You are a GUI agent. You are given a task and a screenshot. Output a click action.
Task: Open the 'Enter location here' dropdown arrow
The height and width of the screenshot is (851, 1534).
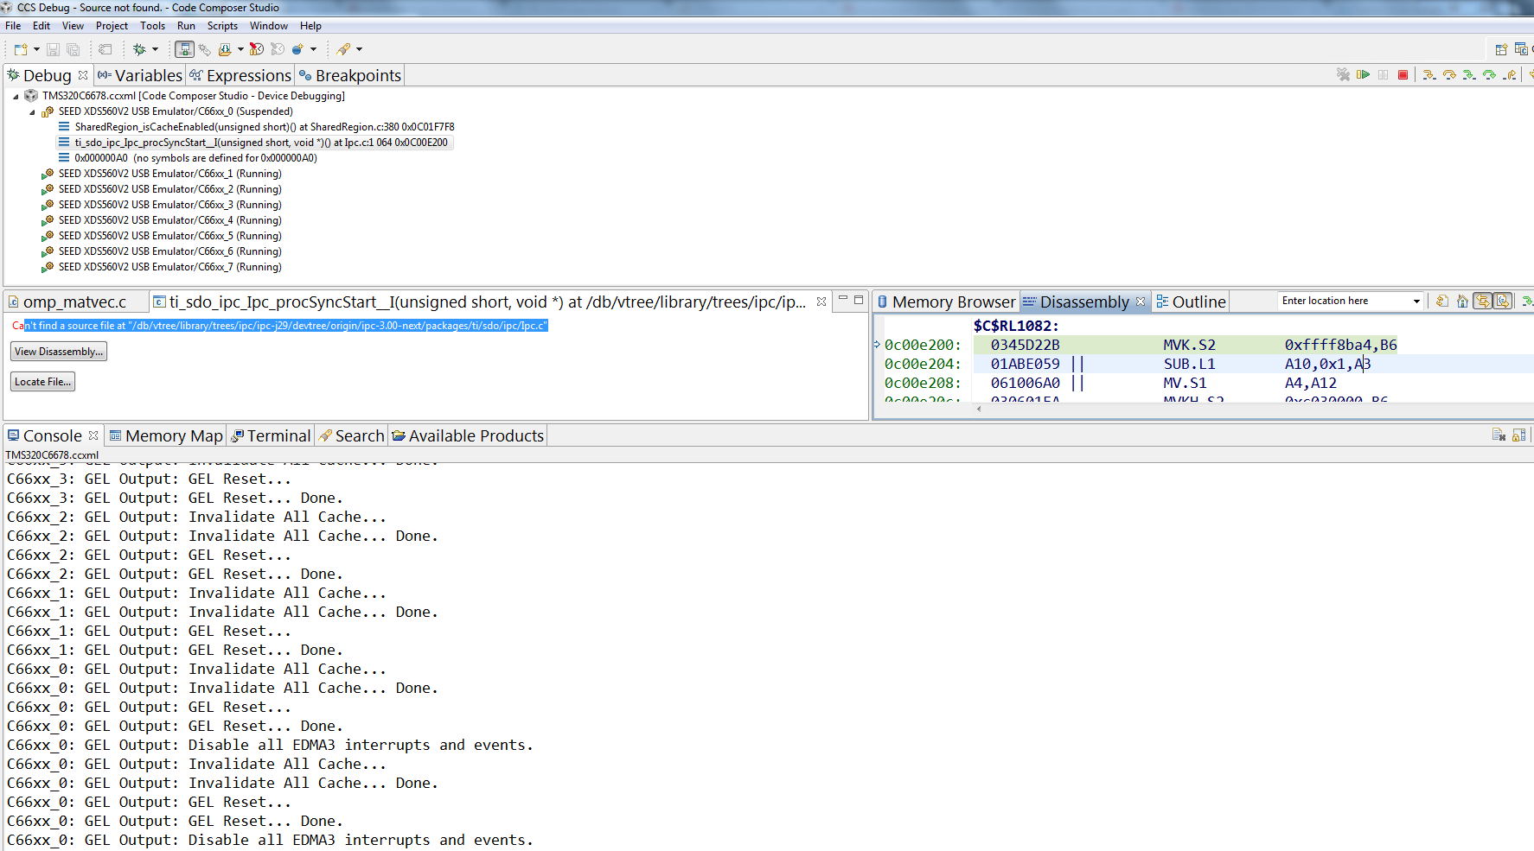click(1416, 302)
